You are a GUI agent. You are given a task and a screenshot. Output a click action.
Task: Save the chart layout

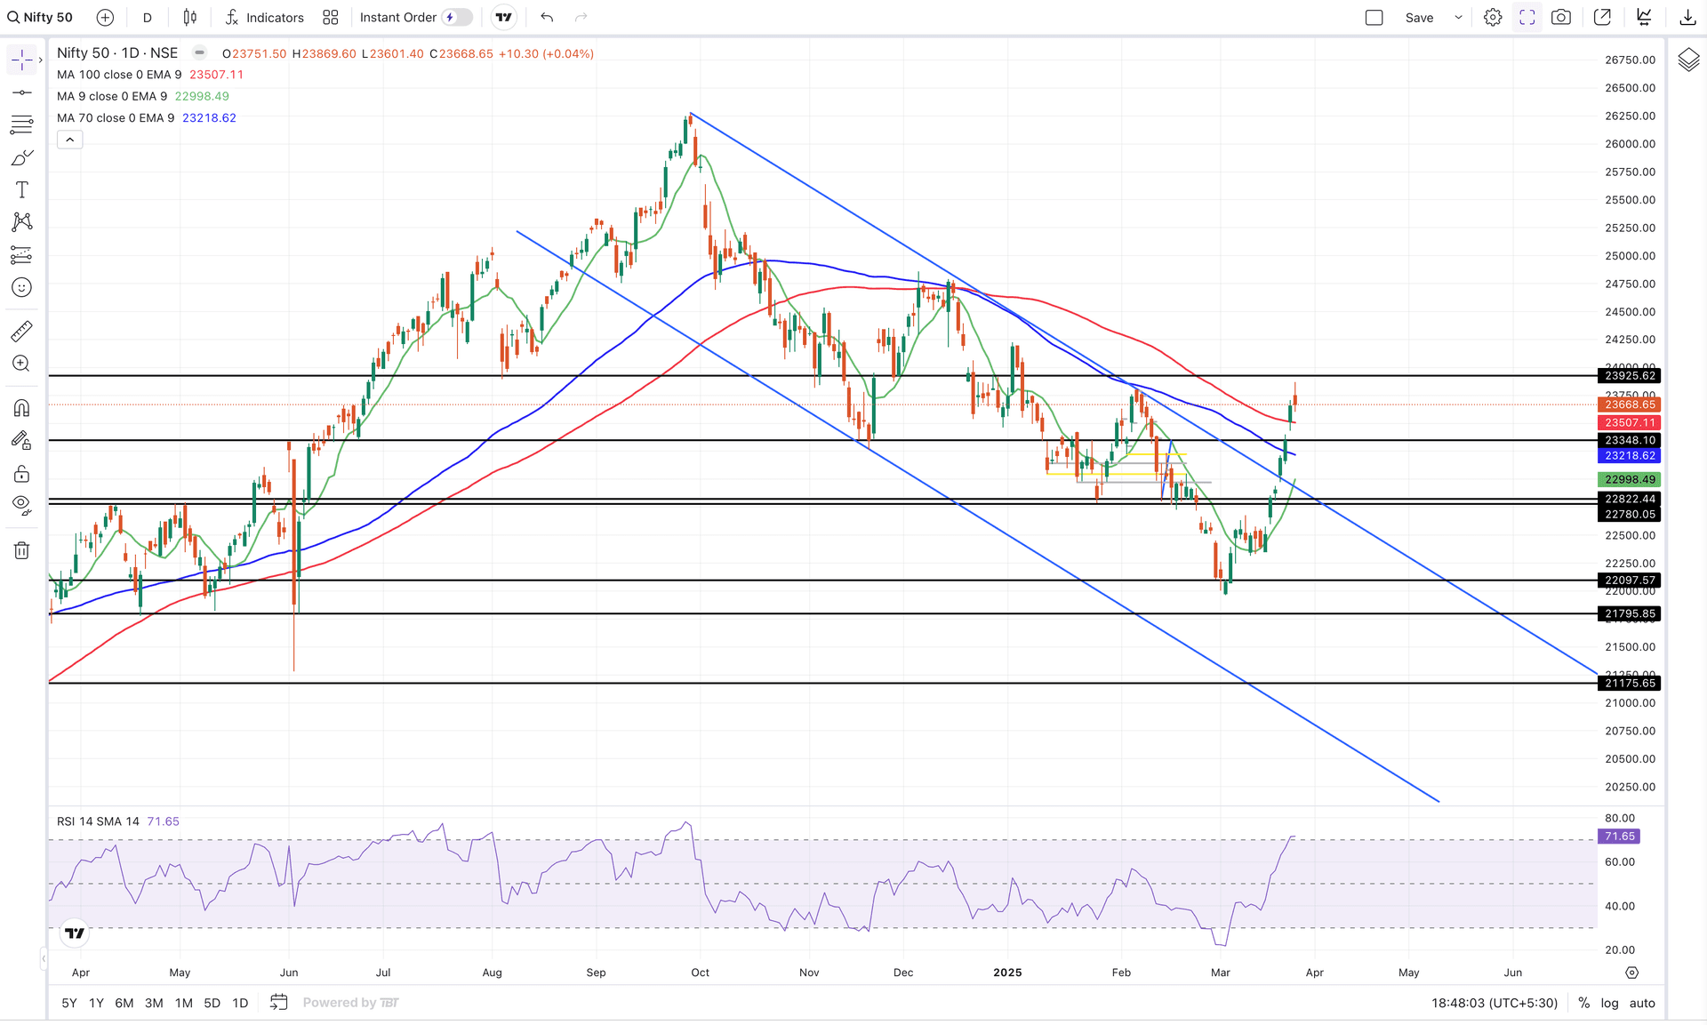pos(1419,18)
